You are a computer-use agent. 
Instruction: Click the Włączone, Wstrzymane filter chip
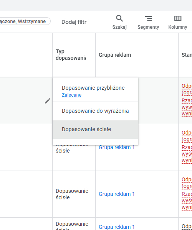[25, 21]
